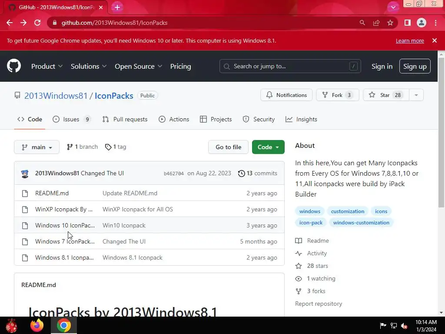Expand the star lists dropdown arrow
Image resolution: width=445 pixels, height=334 pixels.
click(416, 95)
